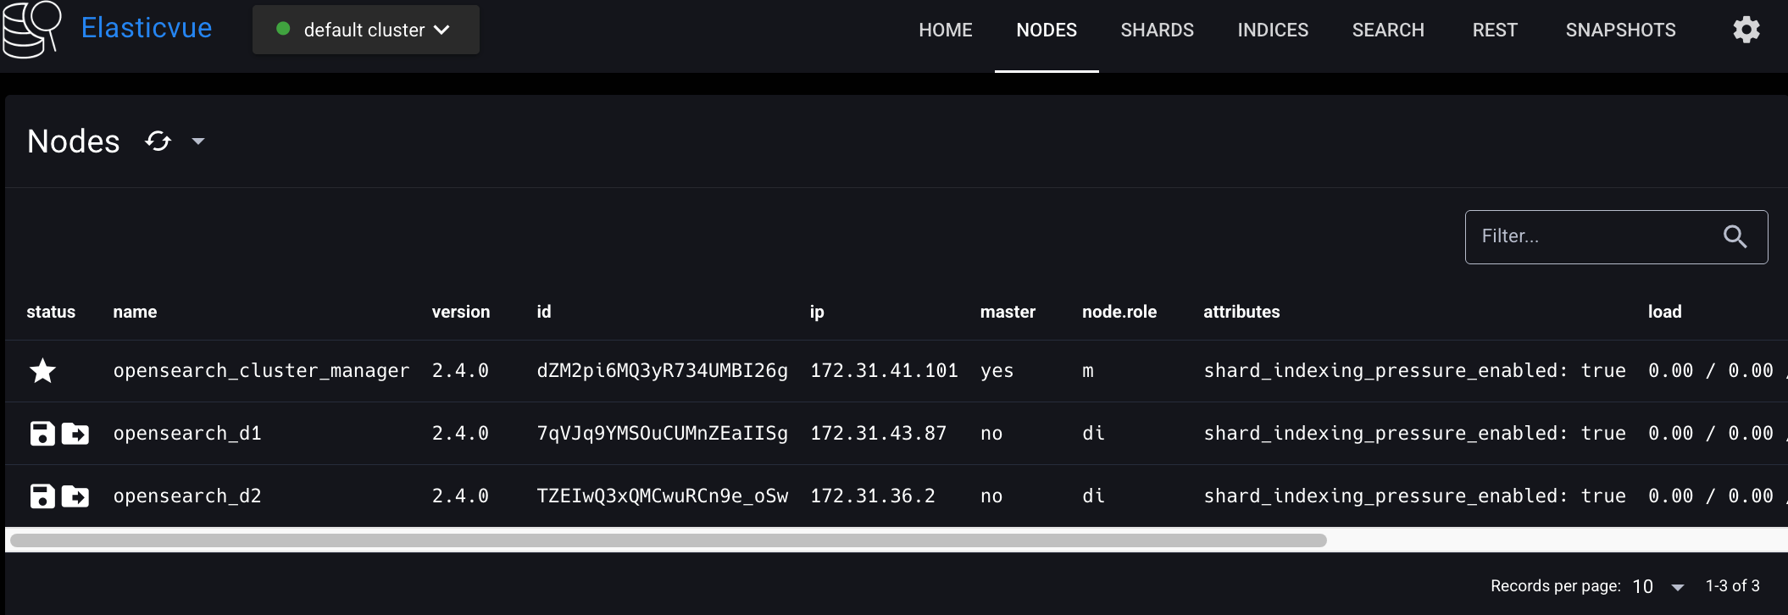Image resolution: width=1788 pixels, height=615 pixels.
Task: Go to the HOME tab
Action: 946,30
